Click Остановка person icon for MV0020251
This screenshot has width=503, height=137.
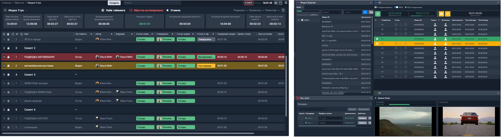446,34
